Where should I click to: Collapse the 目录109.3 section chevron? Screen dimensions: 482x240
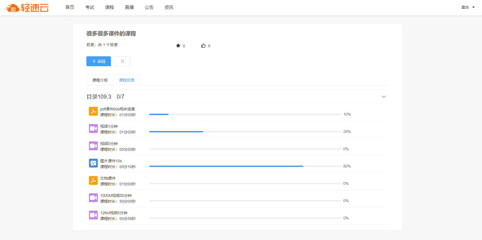tap(384, 97)
